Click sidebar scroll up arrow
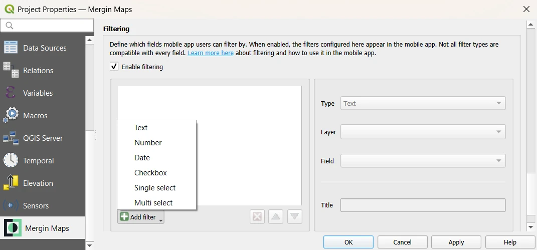Viewport: 537px width, 250px height. [90, 41]
